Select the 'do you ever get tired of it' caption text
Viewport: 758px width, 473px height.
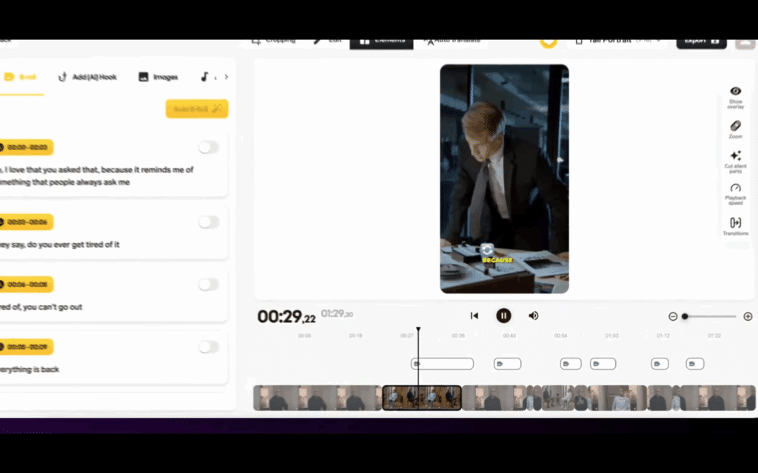click(59, 245)
